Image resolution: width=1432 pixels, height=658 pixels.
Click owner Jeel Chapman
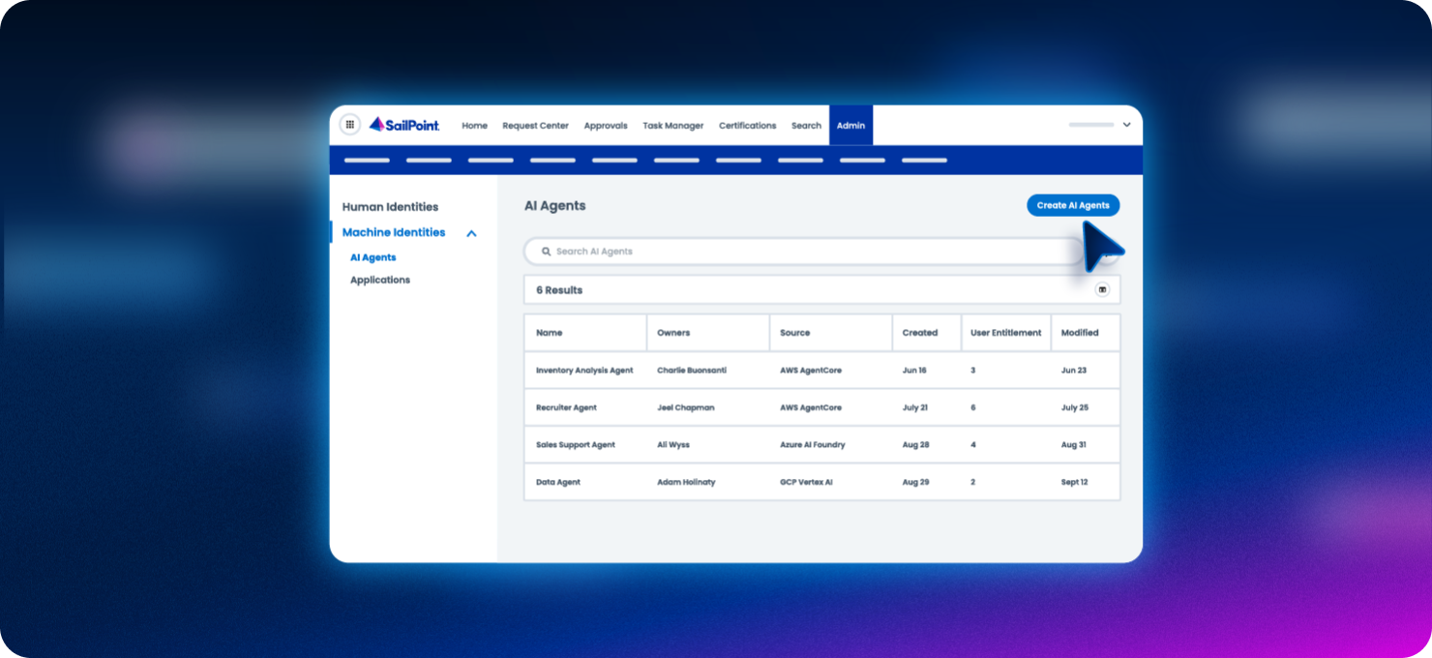685,407
